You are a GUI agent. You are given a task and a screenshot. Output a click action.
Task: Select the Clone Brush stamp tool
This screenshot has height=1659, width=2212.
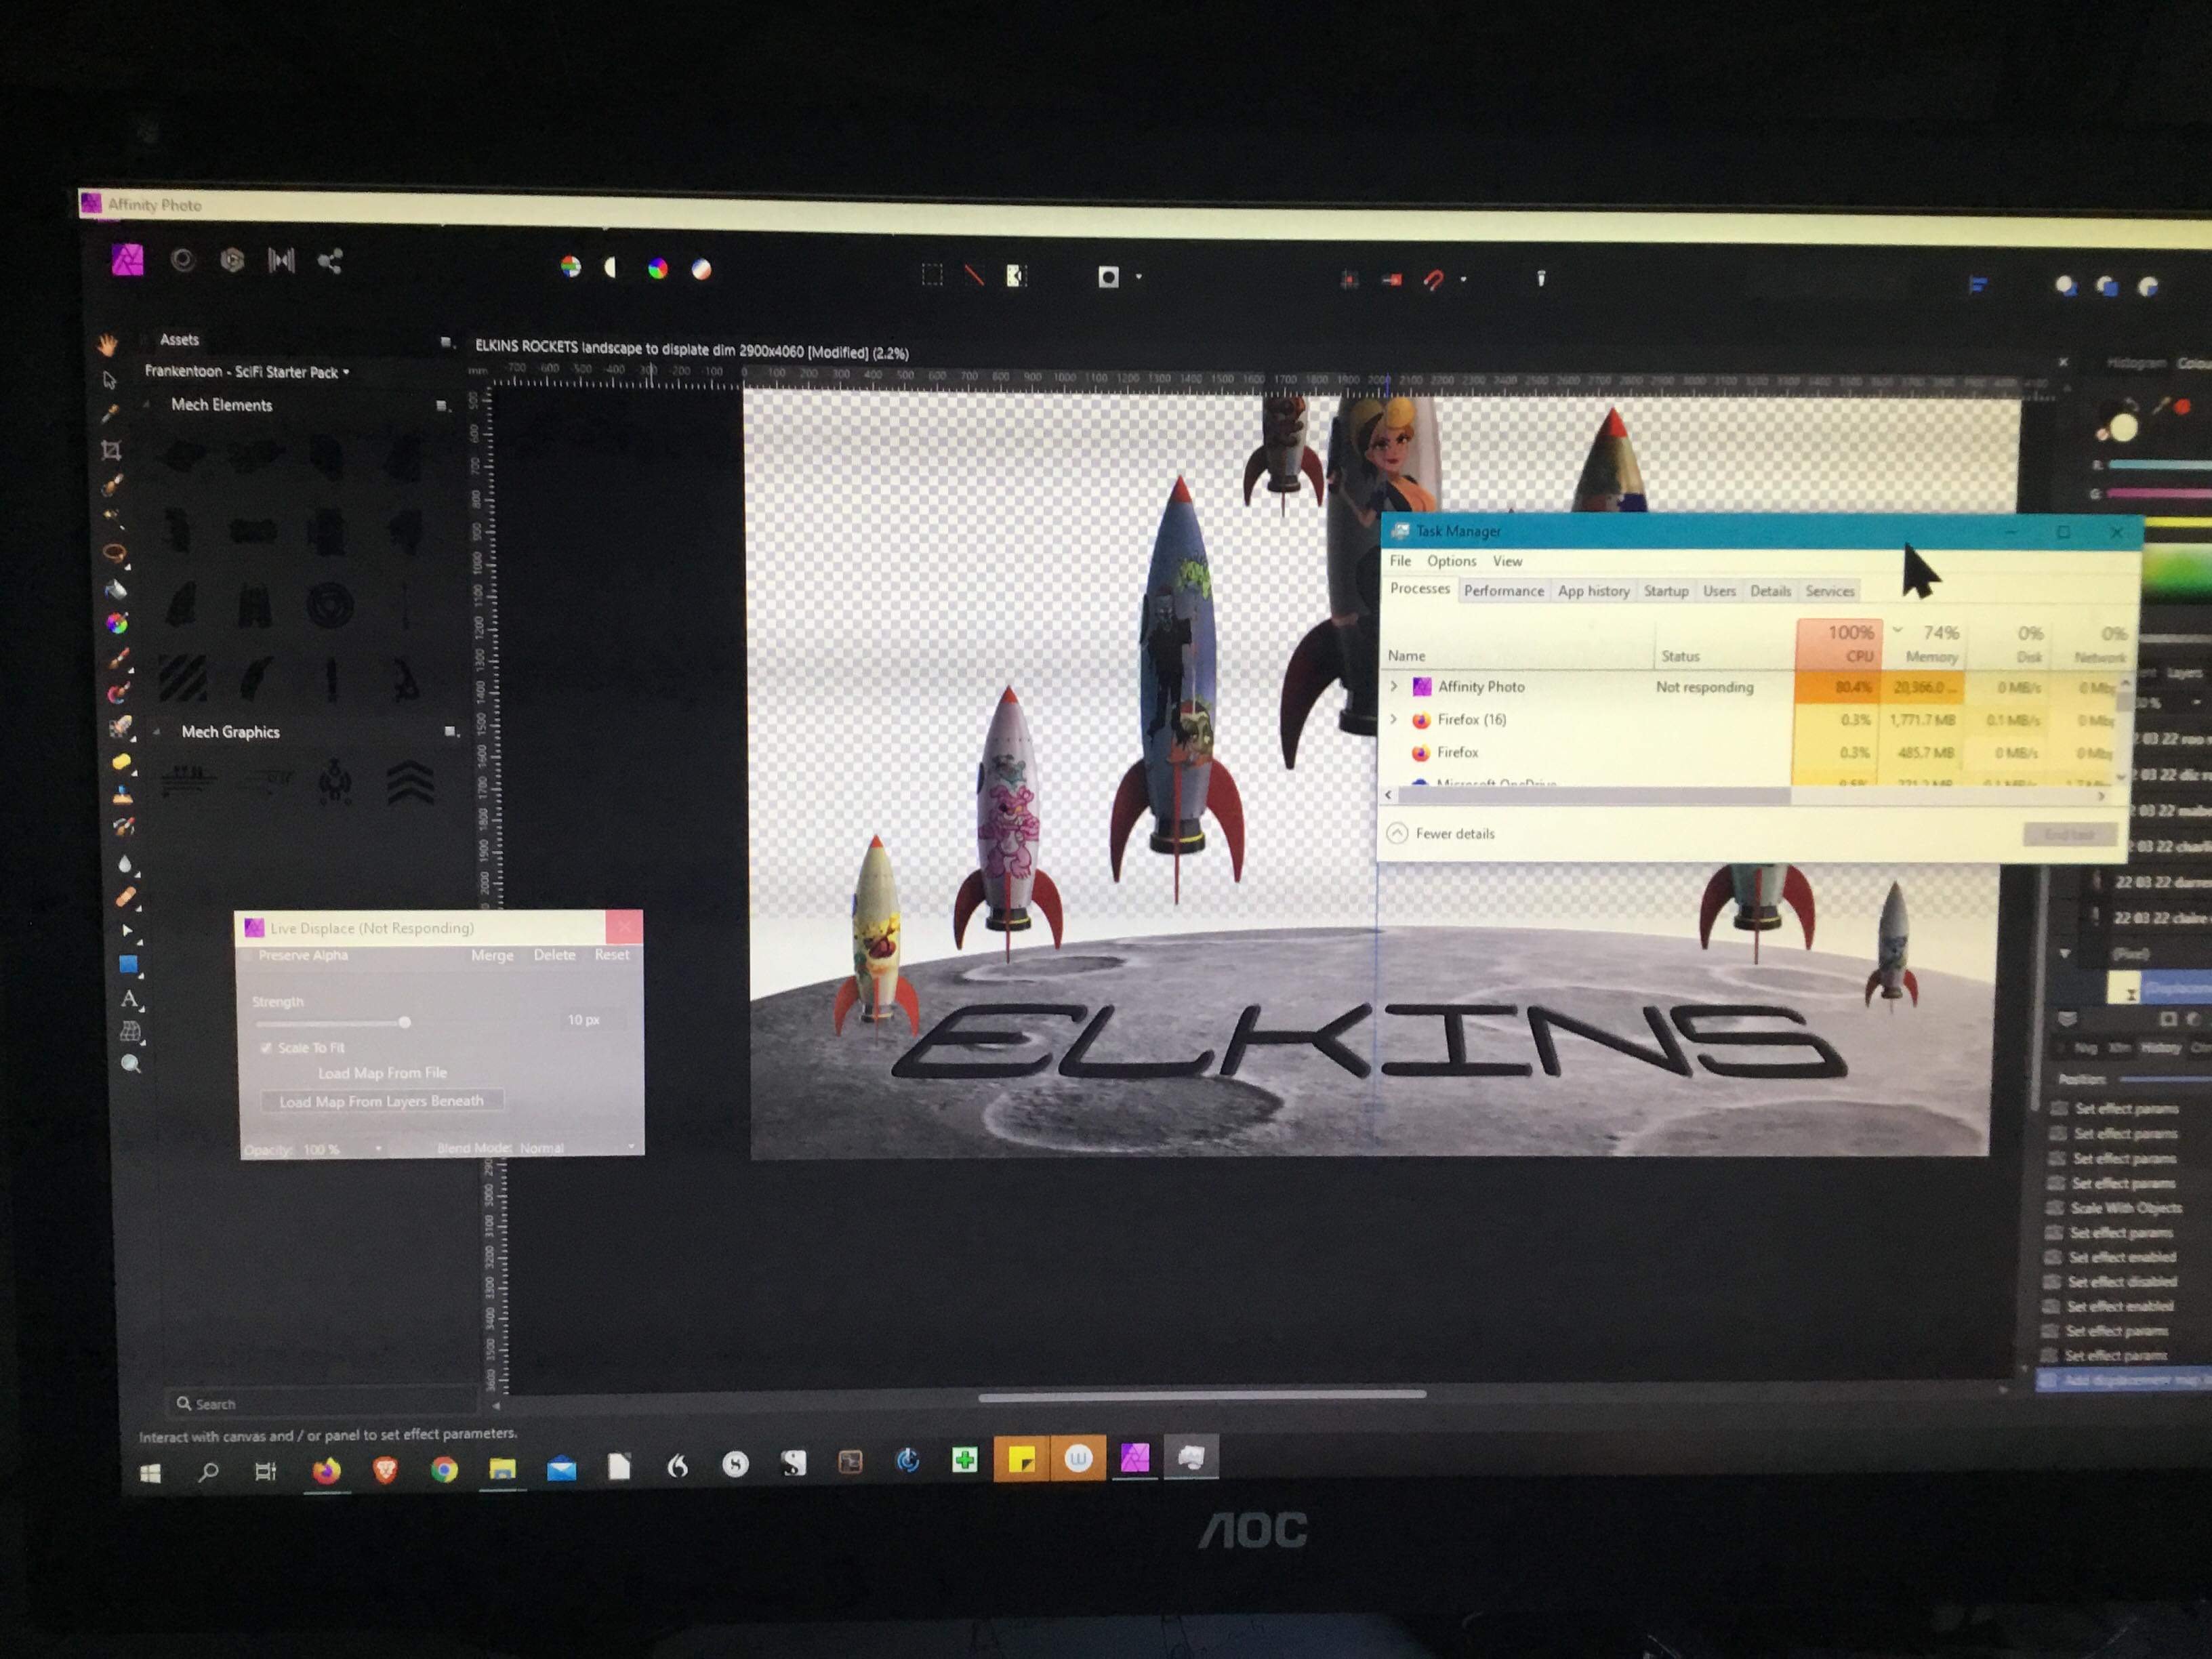(x=122, y=796)
